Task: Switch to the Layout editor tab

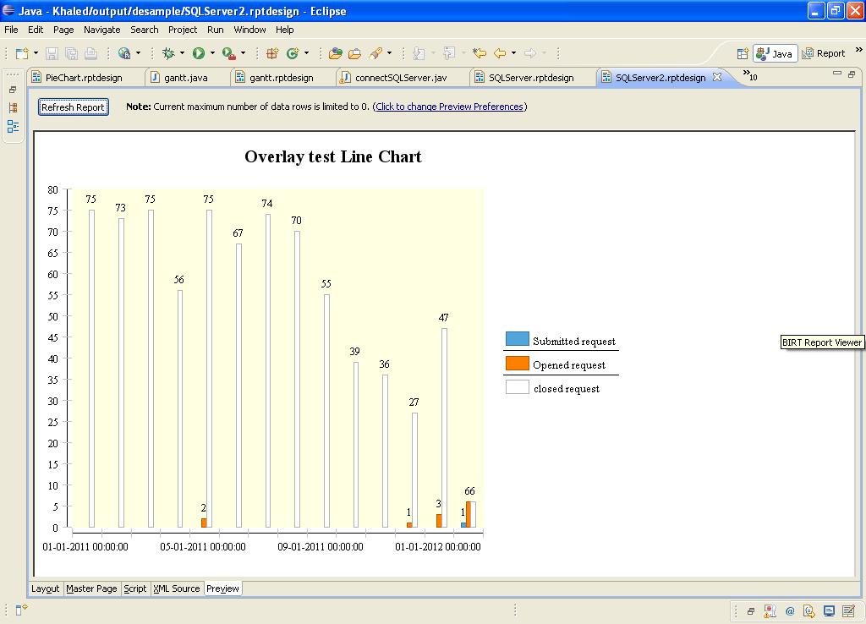Action: click(46, 588)
